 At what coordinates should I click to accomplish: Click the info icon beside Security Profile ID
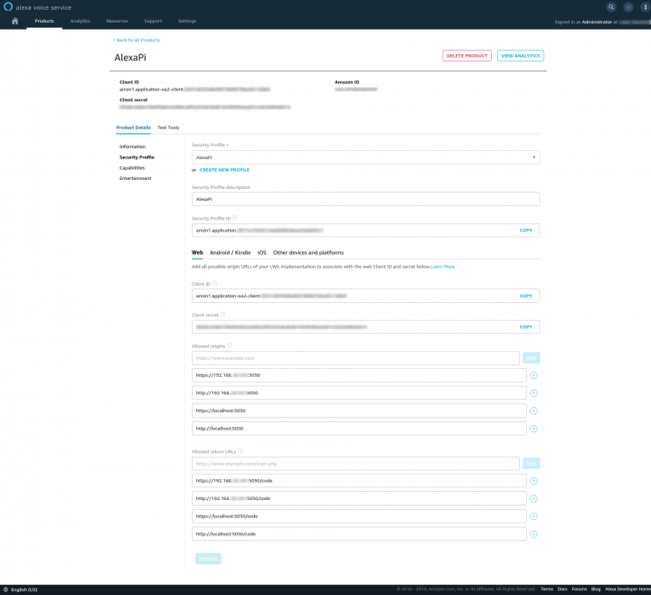[235, 218]
